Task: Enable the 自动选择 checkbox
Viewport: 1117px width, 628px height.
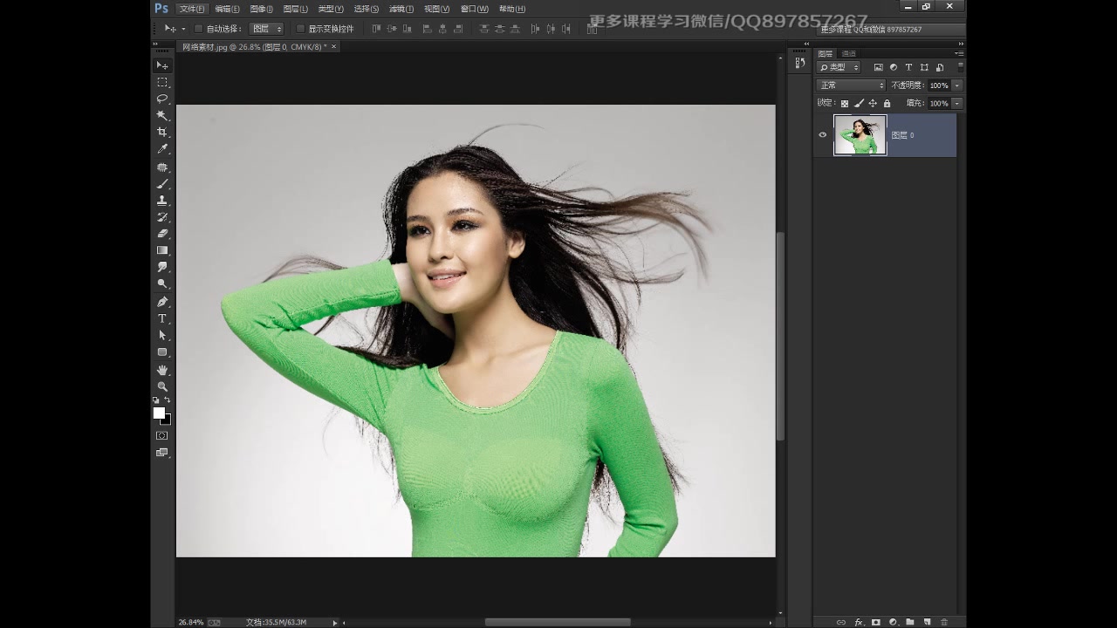Action: tap(198, 29)
